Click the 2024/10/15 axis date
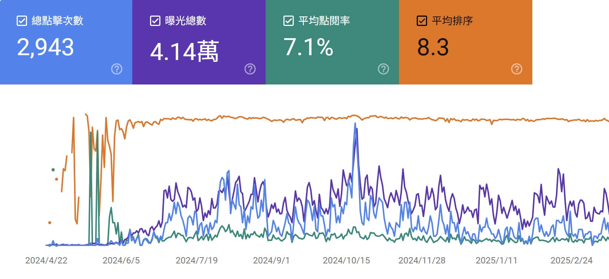609x279 pixels. coord(346,260)
